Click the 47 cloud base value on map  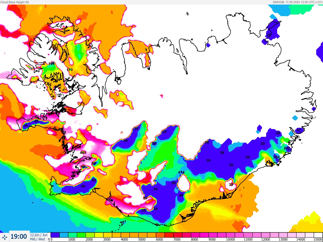click(x=299, y=130)
